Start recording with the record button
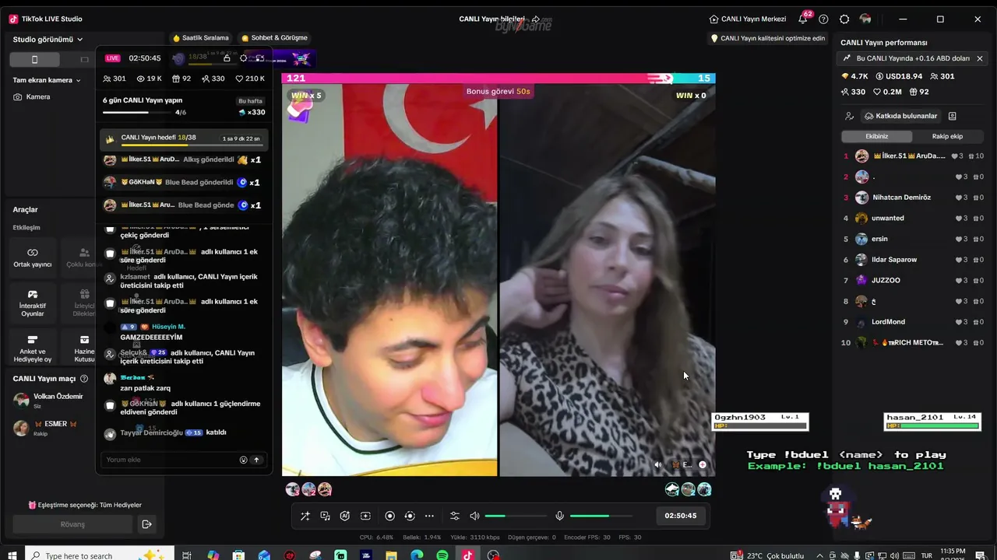Image resolution: width=997 pixels, height=560 pixels. (x=389, y=516)
